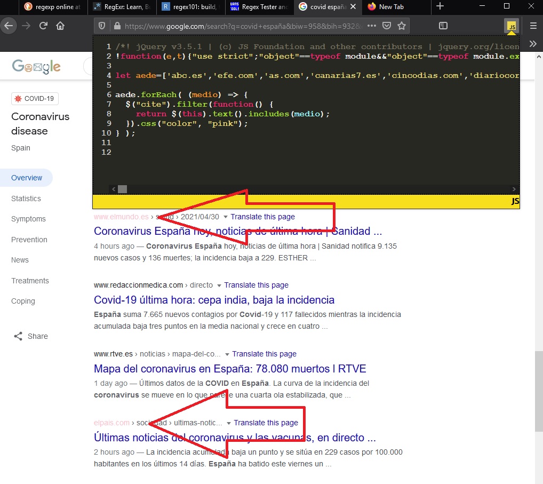This screenshot has width=543, height=484.
Task: Select Statistics in the left menu
Action: coord(26,199)
